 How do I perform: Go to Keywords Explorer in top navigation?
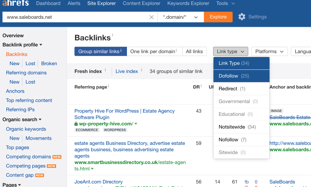pos(188,3)
